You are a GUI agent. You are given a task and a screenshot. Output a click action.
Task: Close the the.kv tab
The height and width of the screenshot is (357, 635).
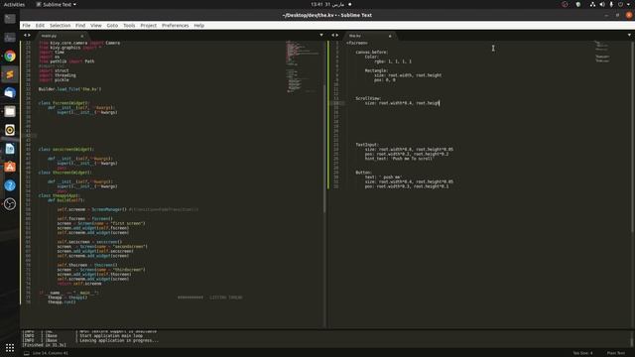pos(390,36)
